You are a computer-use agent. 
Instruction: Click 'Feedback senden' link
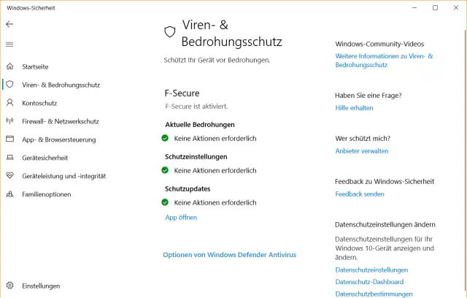[x=360, y=194]
